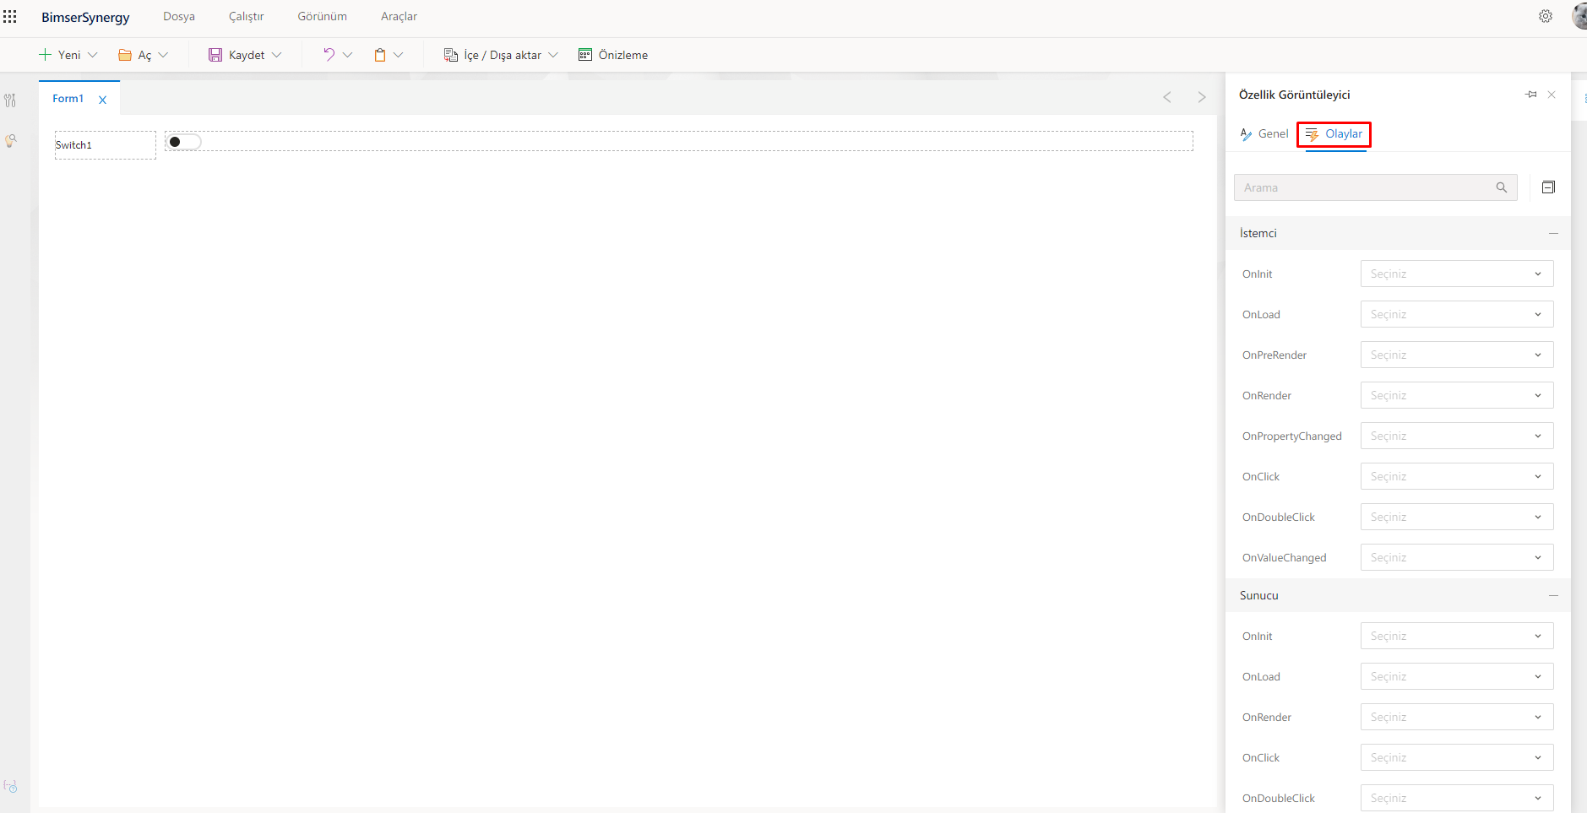Open the Görünüm menu

tap(322, 17)
